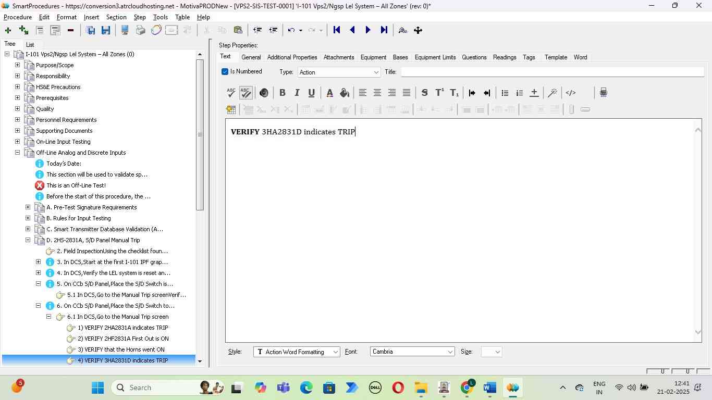Viewport: 712px width, 400px height.
Task: Open the Tools menu
Action: click(x=160, y=17)
